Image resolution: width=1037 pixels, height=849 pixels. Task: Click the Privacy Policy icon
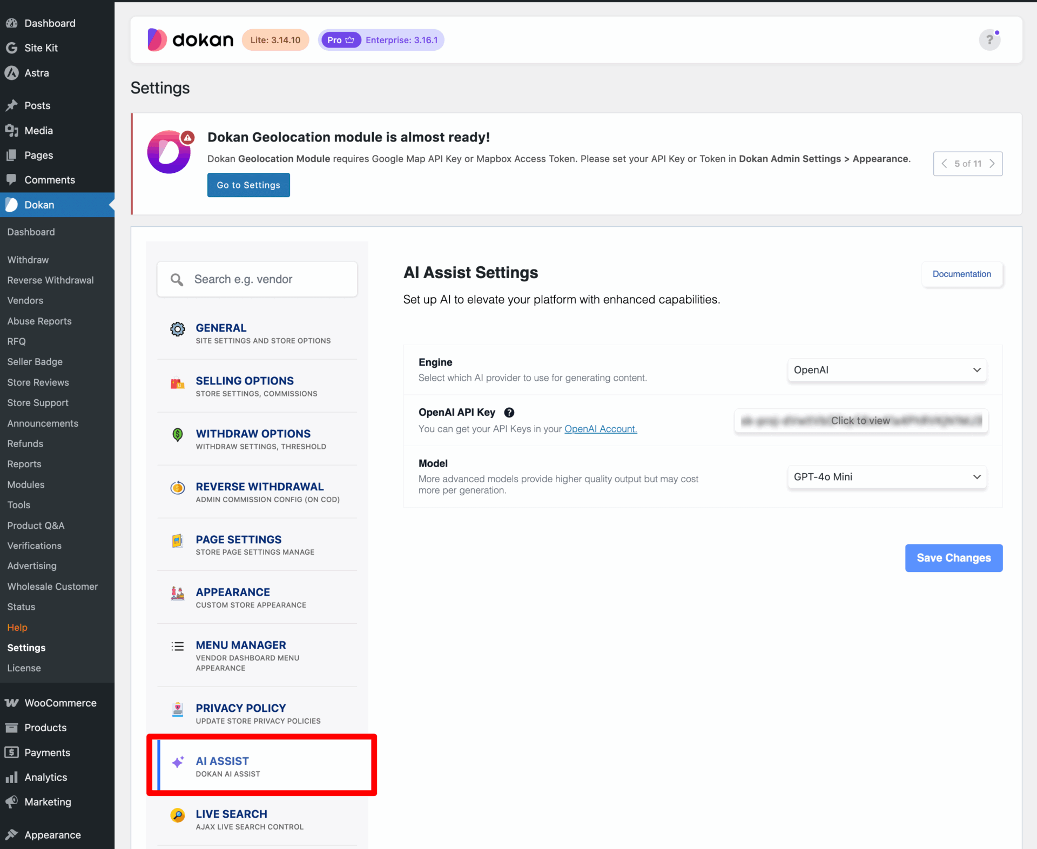tap(178, 710)
